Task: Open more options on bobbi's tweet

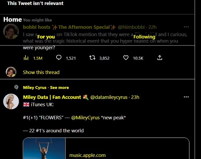Action: (186, 27)
